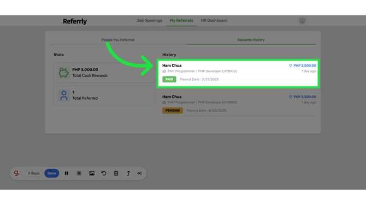Select the Rewards History tab

251,40
